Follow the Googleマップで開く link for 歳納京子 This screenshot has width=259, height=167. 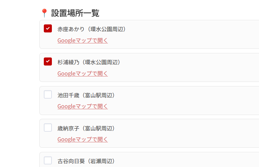point(82,139)
